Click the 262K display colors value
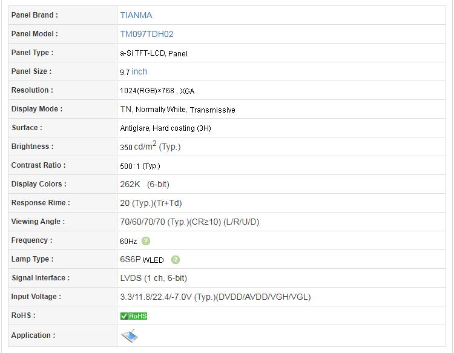The height and width of the screenshot is (353, 454). pyautogui.click(x=130, y=184)
